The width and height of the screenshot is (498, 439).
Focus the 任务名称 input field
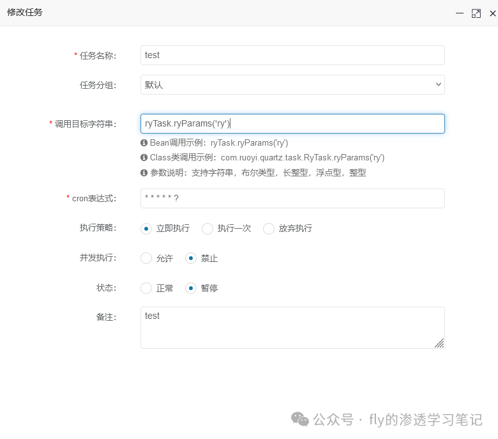click(x=292, y=56)
